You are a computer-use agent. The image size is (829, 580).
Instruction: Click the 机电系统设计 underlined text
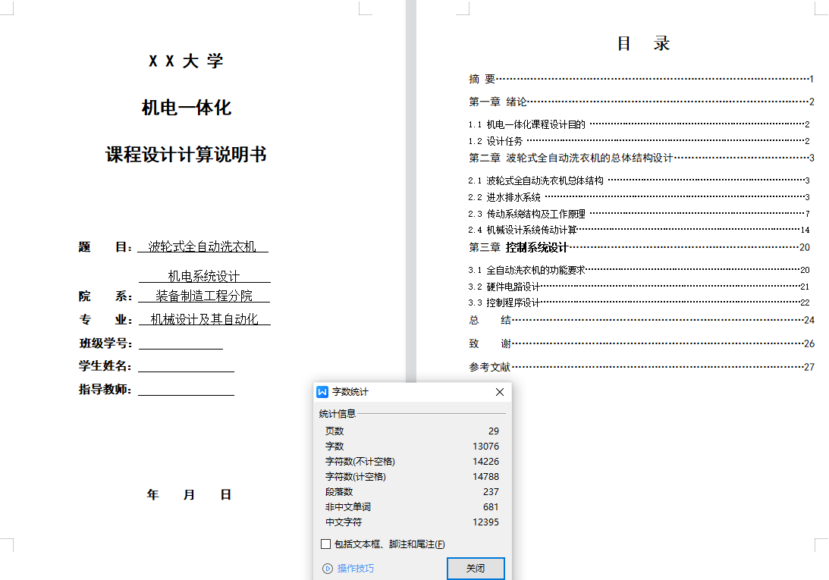pos(204,276)
